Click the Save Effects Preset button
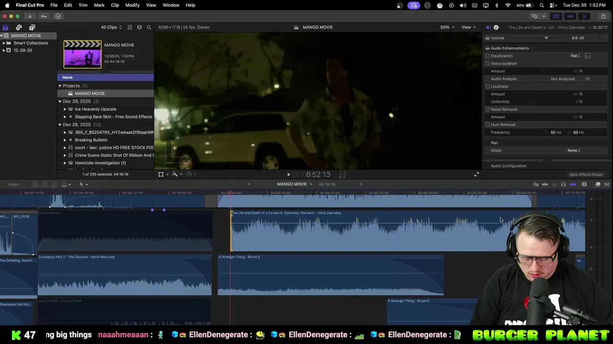The height and width of the screenshot is (344, 613). click(586, 175)
